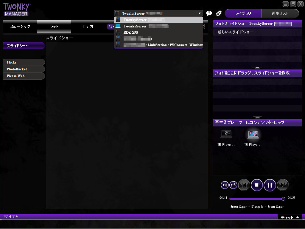Pause the current Brown Sugar track

point(270,185)
